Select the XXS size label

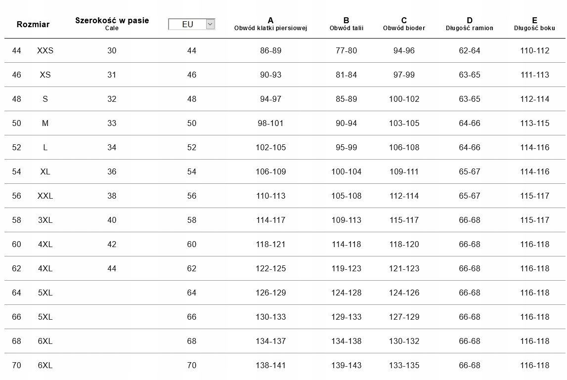click(x=45, y=50)
